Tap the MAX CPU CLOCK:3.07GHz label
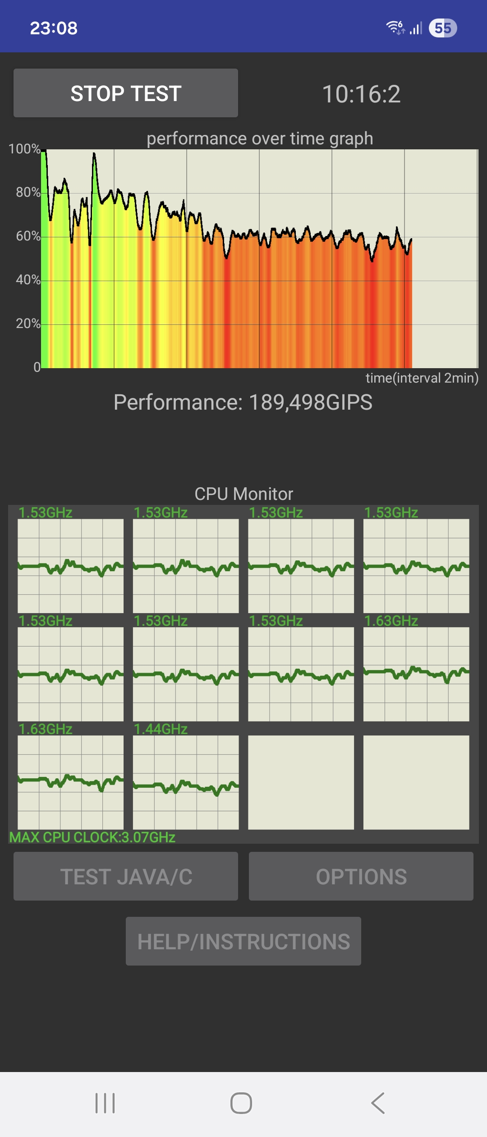 (x=92, y=837)
